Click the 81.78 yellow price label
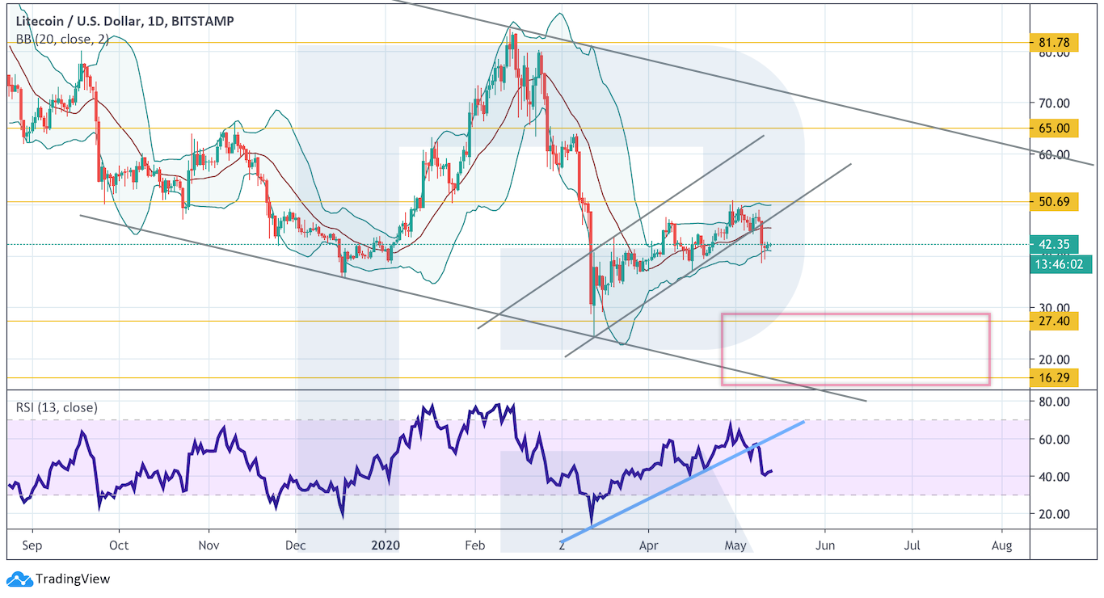Screen dimensions: 1104x598 [x=1054, y=42]
